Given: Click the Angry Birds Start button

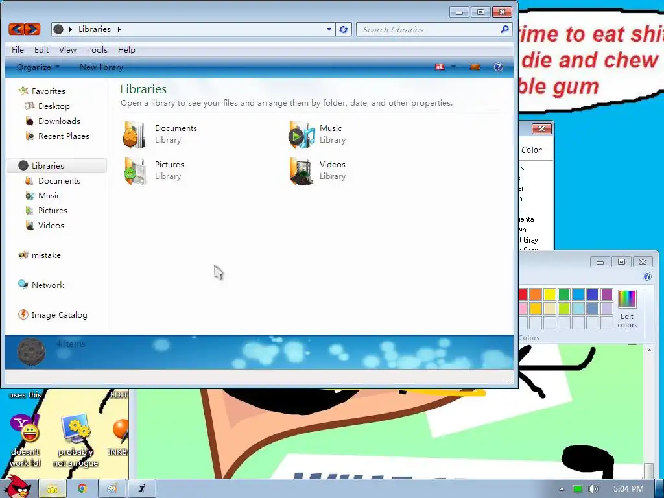Looking at the screenshot, I should pyautogui.click(x=16, y=486).
